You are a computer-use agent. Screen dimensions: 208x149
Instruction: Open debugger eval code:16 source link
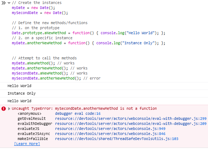point(78,113)
